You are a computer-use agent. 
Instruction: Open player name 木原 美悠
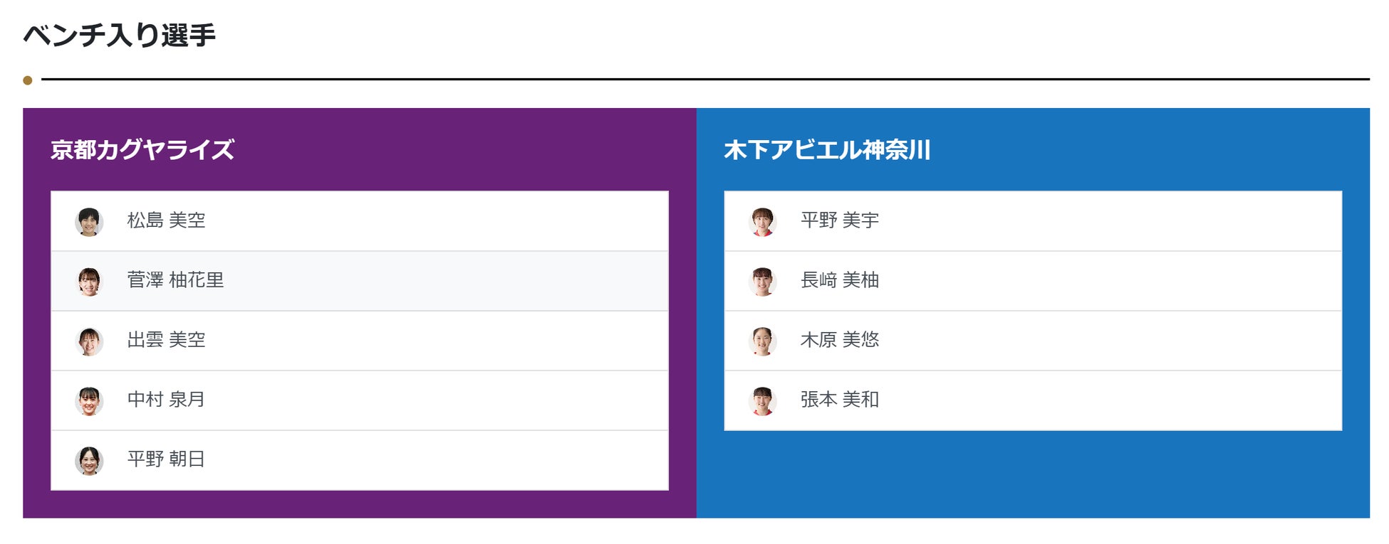pyautogui.click(x=839, y=340)
